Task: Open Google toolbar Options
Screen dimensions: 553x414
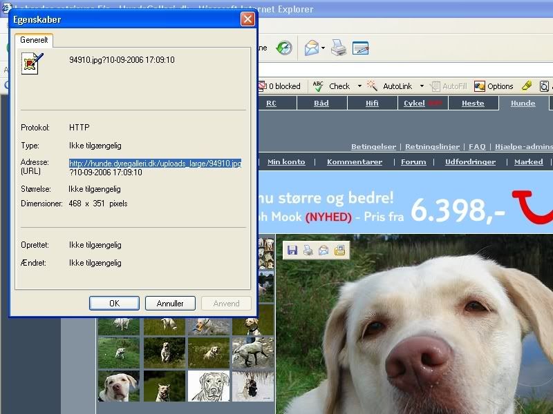Action: coord(494,86)
